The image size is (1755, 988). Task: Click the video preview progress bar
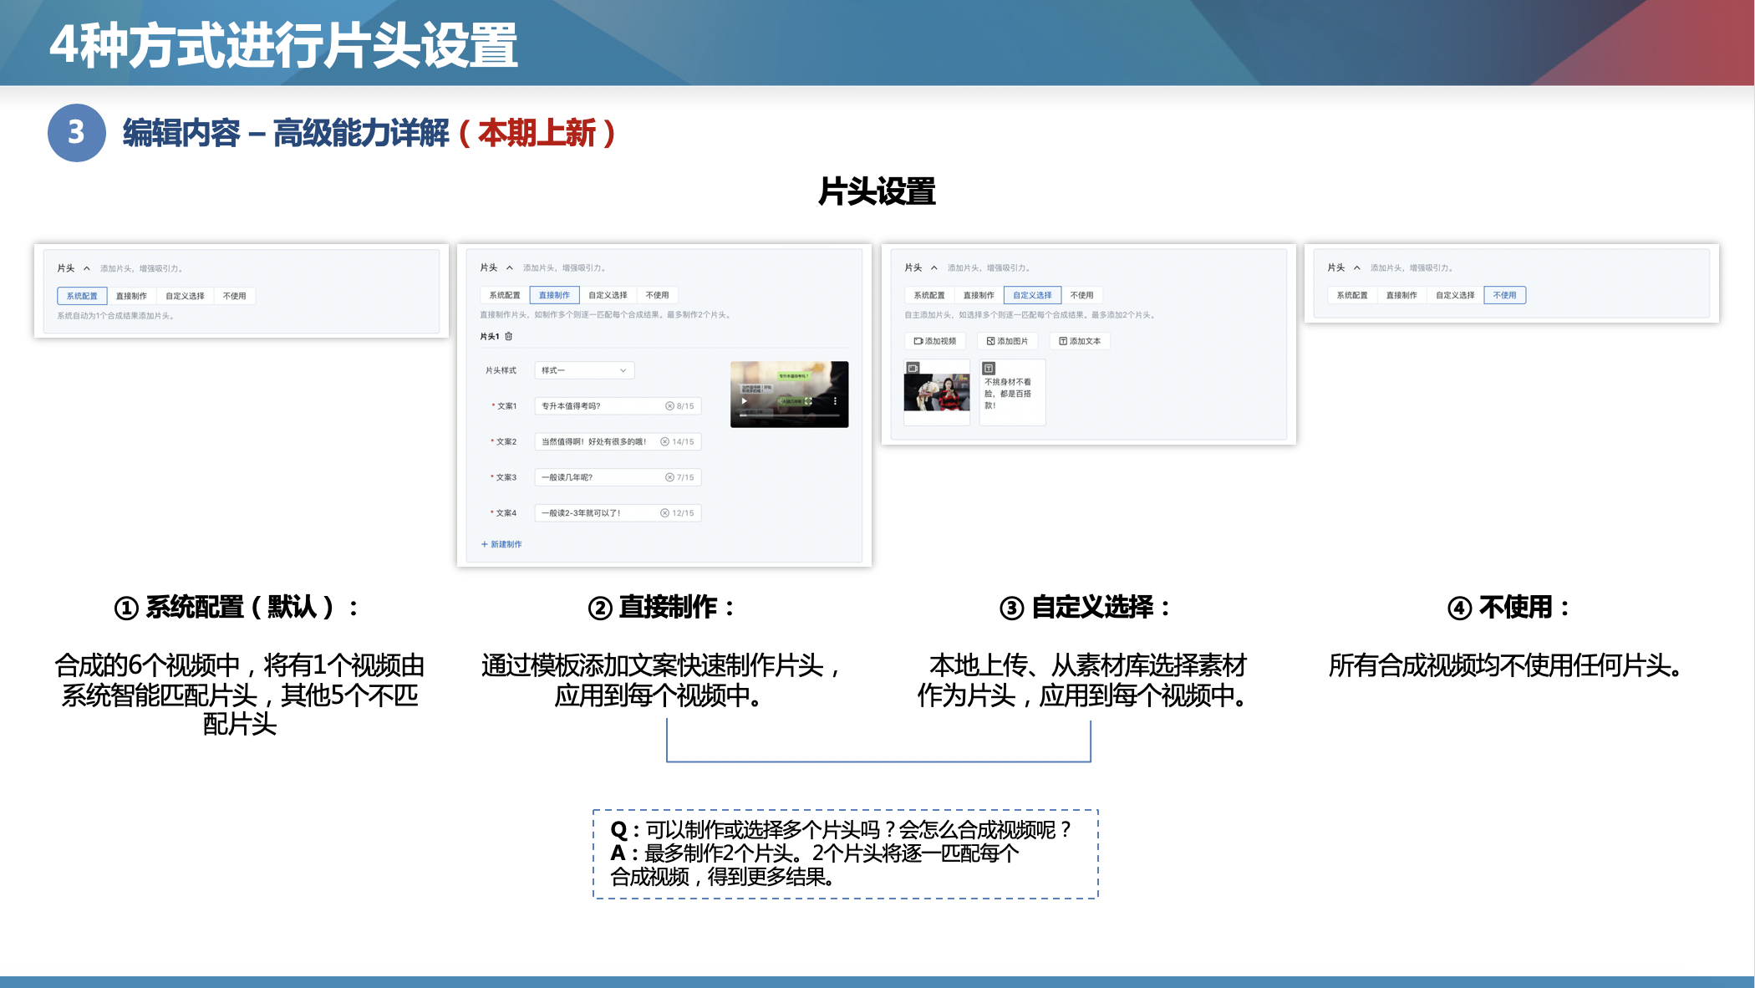pos(789,415)
